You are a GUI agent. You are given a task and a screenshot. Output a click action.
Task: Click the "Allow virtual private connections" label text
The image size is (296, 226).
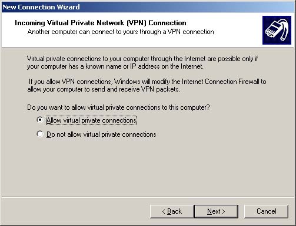(x=91, y=120)
